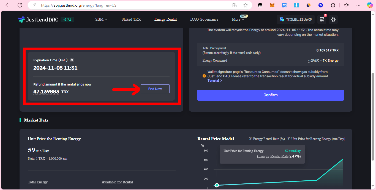Toggle the Expiration Time display swap icon

72,60
